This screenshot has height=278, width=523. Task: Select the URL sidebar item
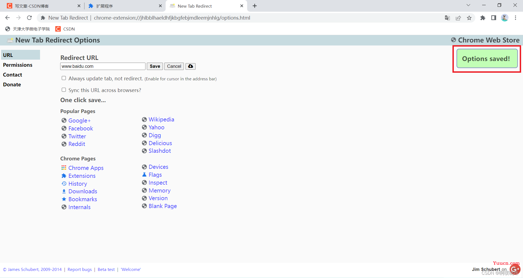(x=20, y=55)
